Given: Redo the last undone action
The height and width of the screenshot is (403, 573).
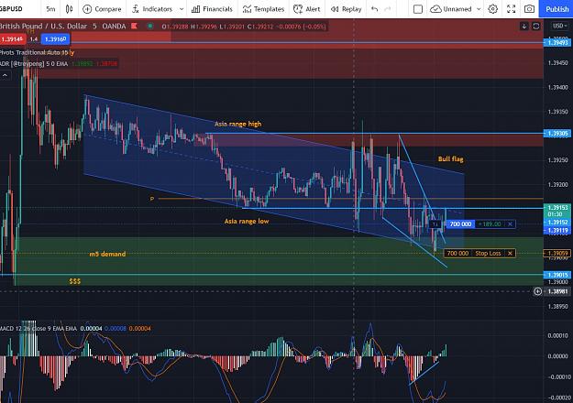Looking at the screenshot, I should pos(388,9).
